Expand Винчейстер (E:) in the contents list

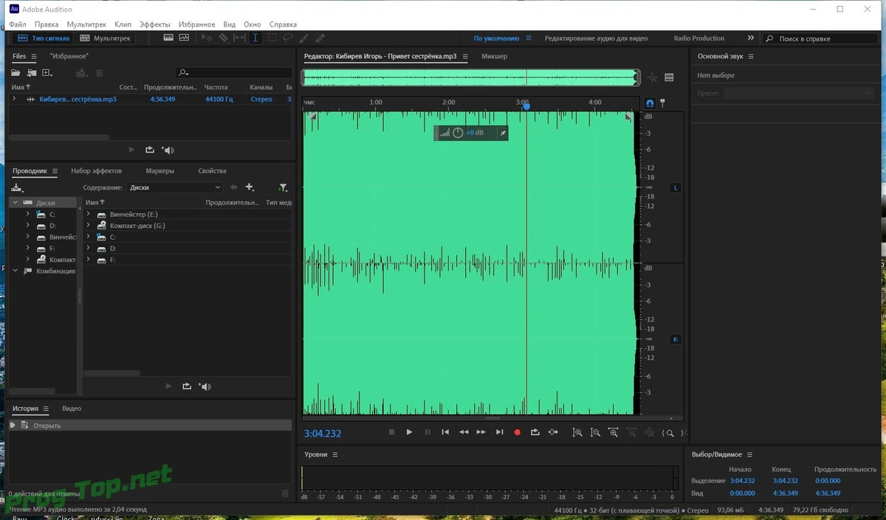[x=88, y=214]
